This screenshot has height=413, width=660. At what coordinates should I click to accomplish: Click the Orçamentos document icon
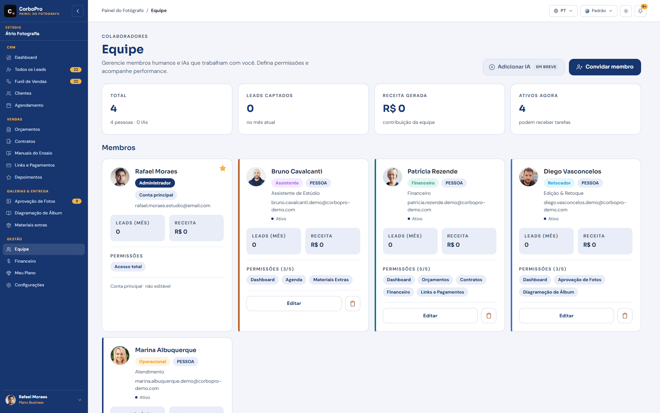tap(9, 129)
